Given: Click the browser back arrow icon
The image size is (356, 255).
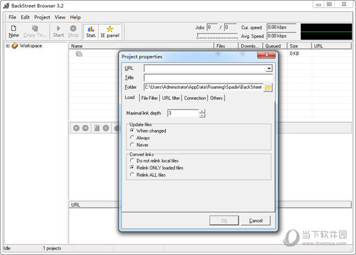Looking at the screenshot, I should 76,128.
